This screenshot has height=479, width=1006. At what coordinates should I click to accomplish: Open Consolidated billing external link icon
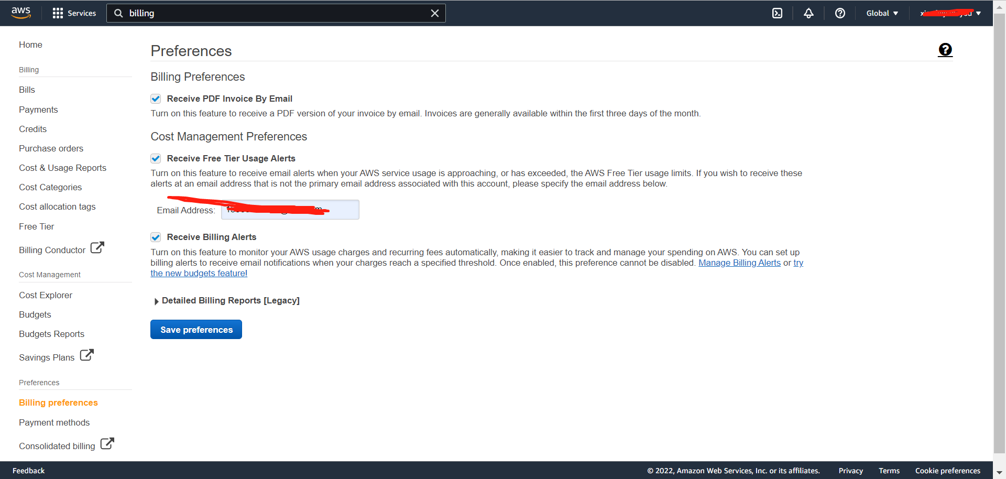(107, 443)
